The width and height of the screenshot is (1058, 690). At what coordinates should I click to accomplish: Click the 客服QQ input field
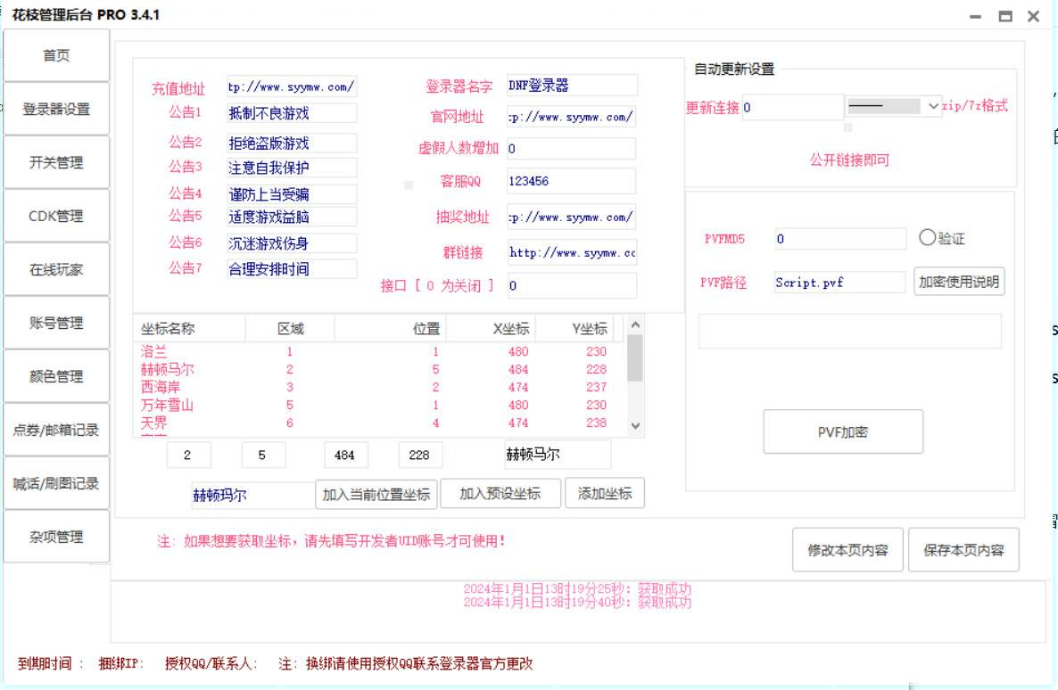[571, 181]
